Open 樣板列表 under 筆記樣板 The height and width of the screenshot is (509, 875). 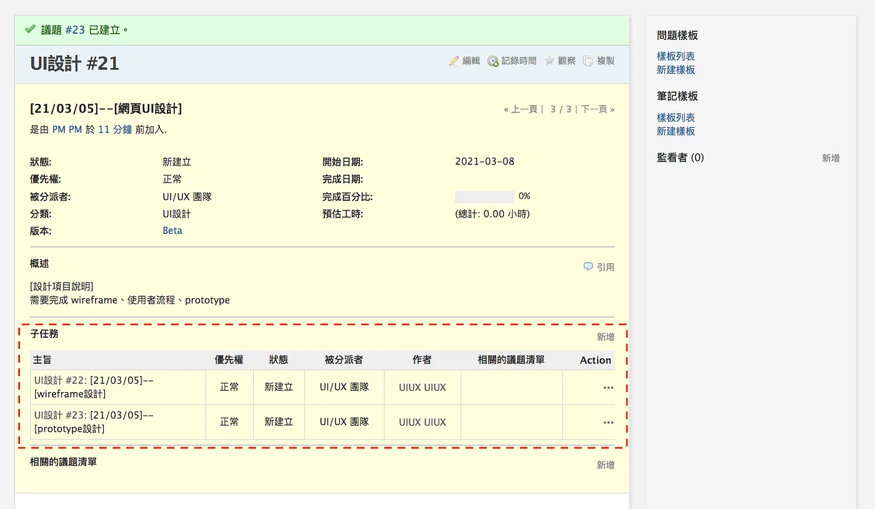coord(676,118)
